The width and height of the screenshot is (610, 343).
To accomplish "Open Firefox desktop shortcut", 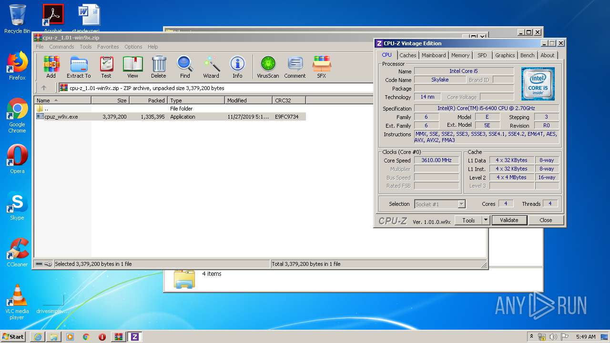I will click(x=17, y=66).
